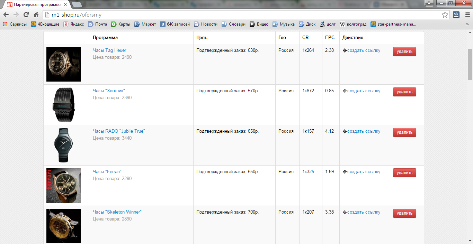The image size is (473, 244).
Task: Select the Партнерская программа tab
Action: 36,4
